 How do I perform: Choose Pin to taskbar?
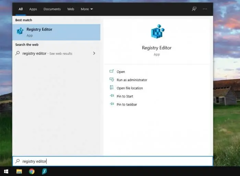coord(127,104)
